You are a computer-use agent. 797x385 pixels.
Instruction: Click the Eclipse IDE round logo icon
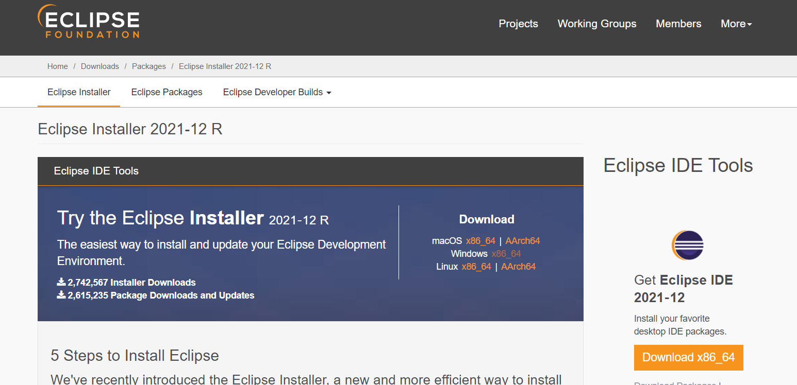tap(688, 246)
